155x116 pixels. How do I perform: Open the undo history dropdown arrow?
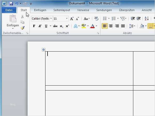(20, 4)
